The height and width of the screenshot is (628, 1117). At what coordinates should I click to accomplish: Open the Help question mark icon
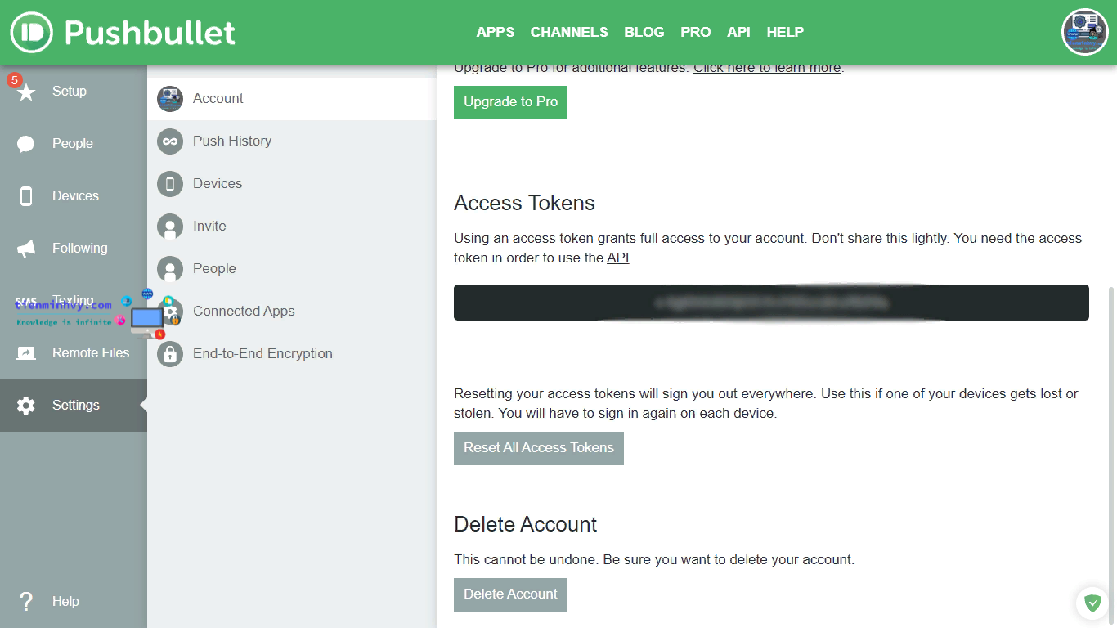pyautogui.click(x=26, y=602)
